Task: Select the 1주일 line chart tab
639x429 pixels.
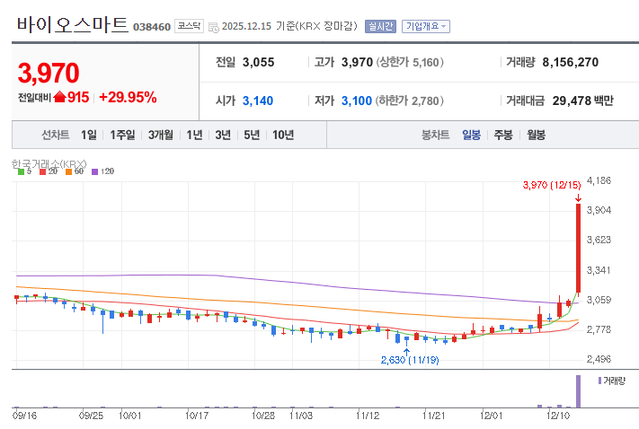Action: tap(122, 135)
